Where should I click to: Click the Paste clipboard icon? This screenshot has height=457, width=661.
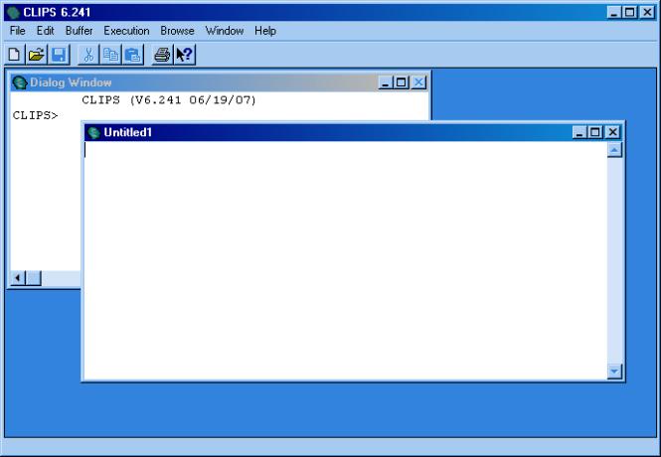coord(133,55)
